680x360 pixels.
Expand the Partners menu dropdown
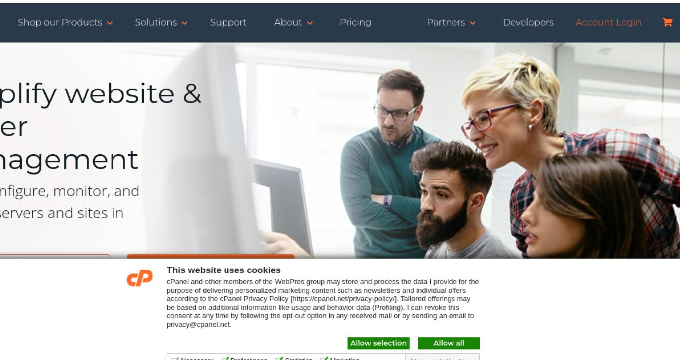coord(451,22)
